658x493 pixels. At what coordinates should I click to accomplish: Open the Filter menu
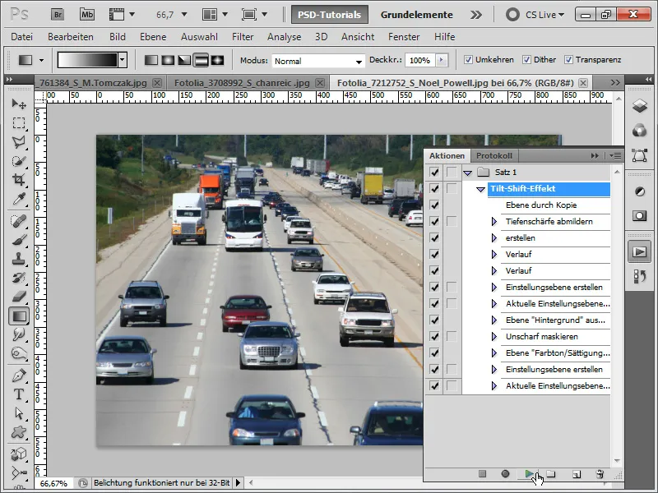pos(243,37)
